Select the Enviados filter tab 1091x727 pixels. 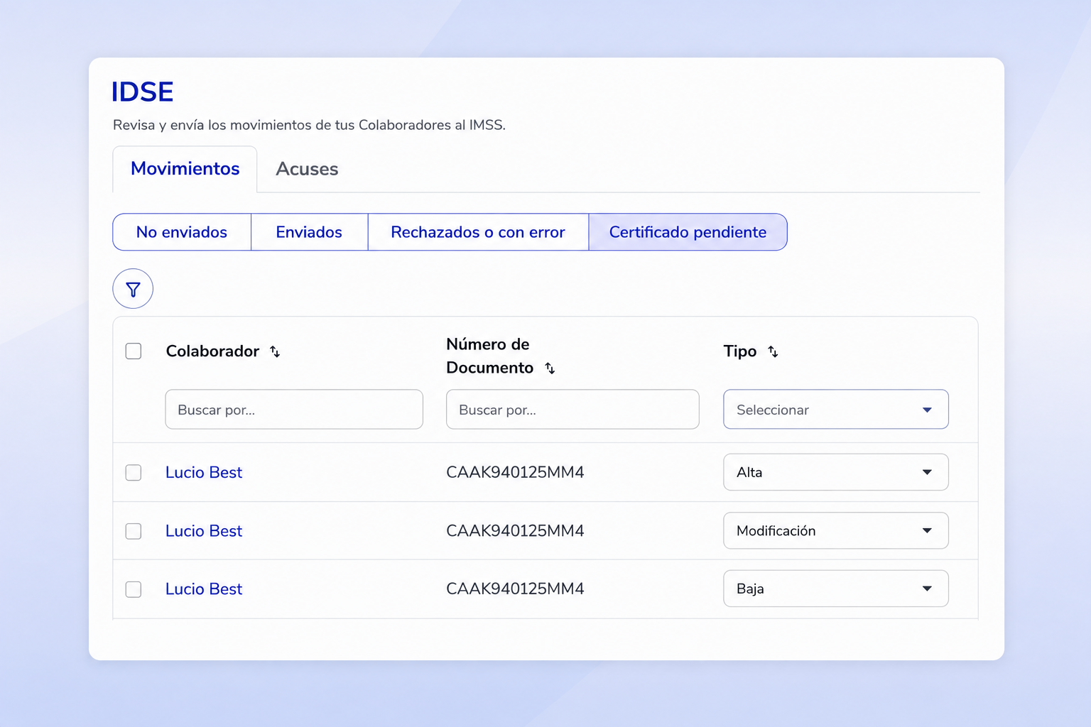pos(309,232)
